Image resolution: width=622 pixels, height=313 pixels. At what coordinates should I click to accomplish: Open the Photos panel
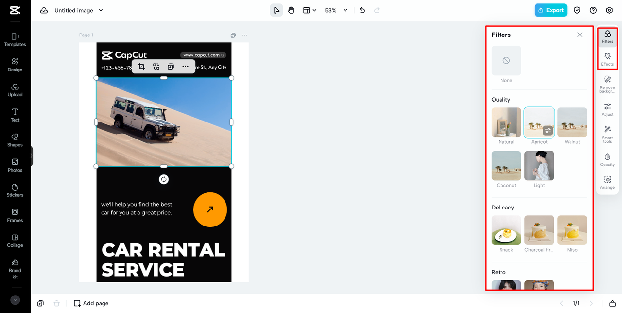pos(15,166)
